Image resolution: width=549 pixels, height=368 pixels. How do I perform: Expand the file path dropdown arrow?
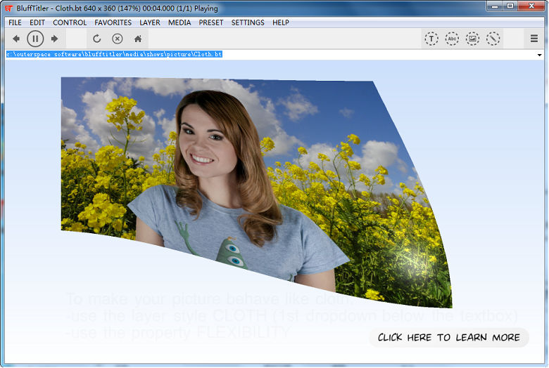540,55
